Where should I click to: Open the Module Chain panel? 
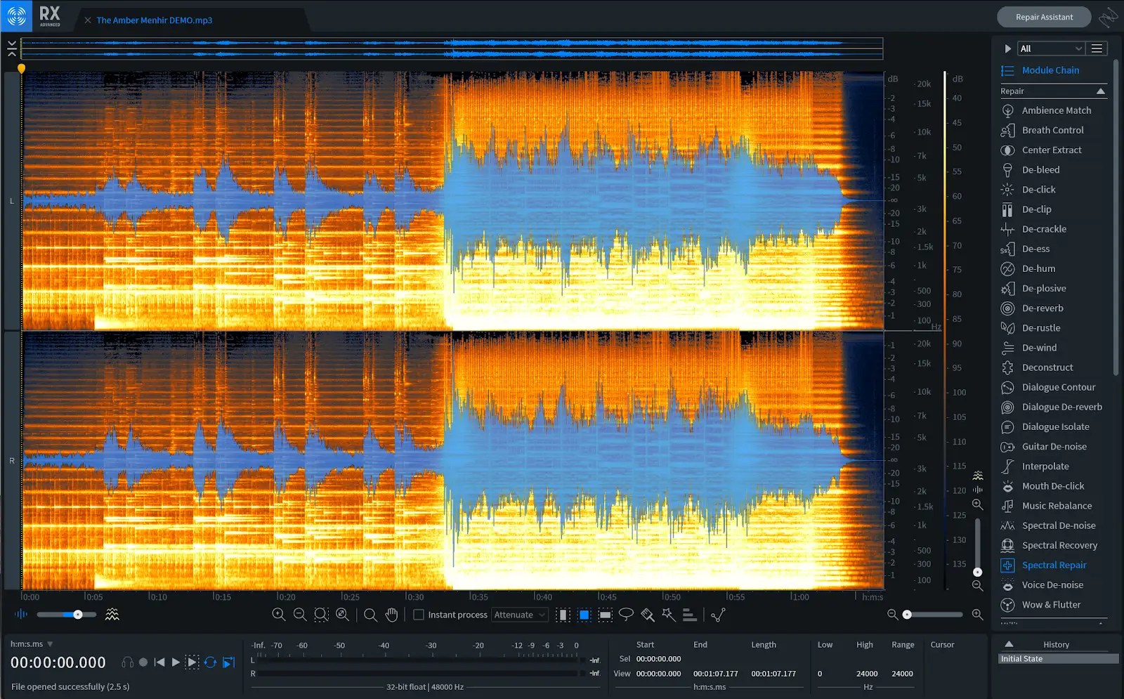pyautogui.click(x=1050, y=70)
